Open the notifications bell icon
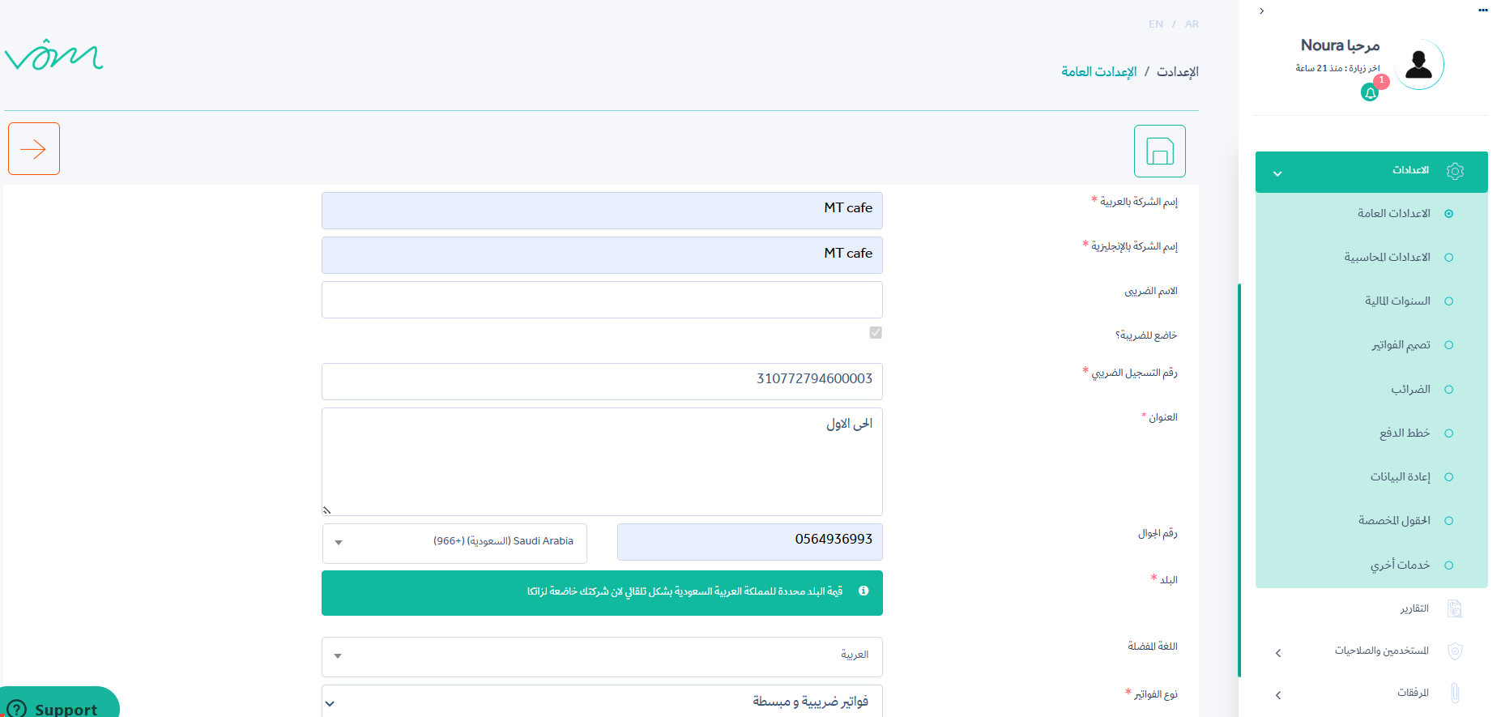Image resolution: width=1501 pixels, height=717 pixels. [x=1370, y=93]
